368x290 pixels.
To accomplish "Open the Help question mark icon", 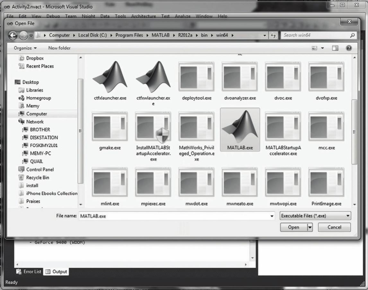I will pyautogui.click(x=349, y=48).
